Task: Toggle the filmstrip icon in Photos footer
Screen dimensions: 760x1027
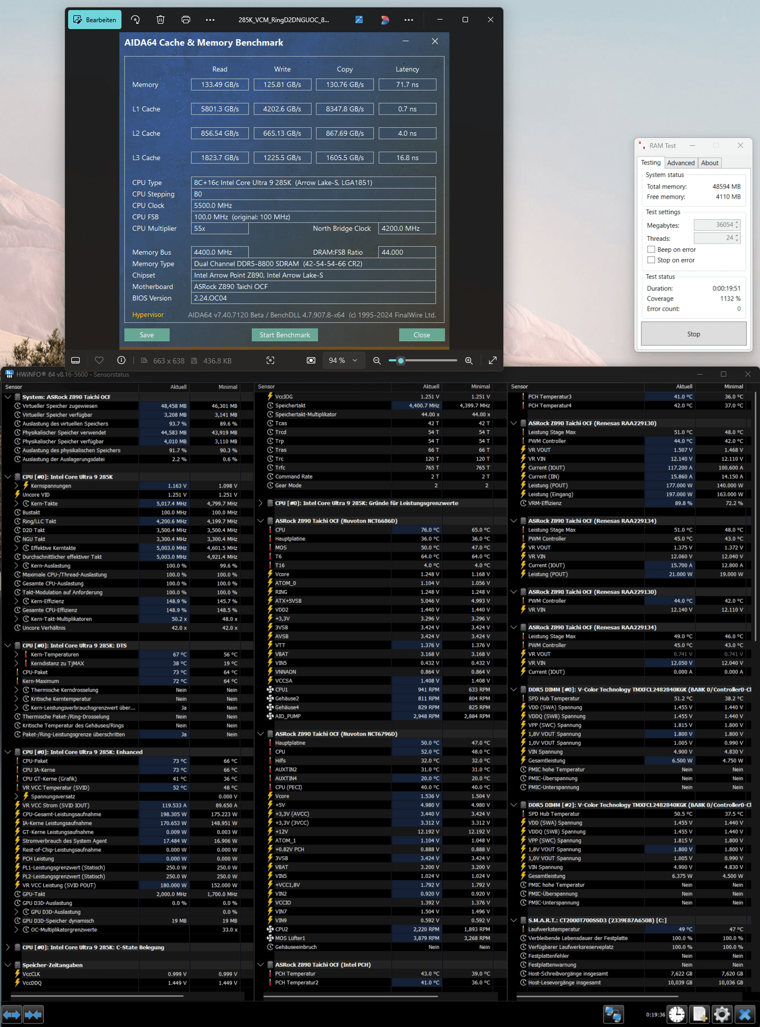Action: pyautogui.click(x=76, y=360)
